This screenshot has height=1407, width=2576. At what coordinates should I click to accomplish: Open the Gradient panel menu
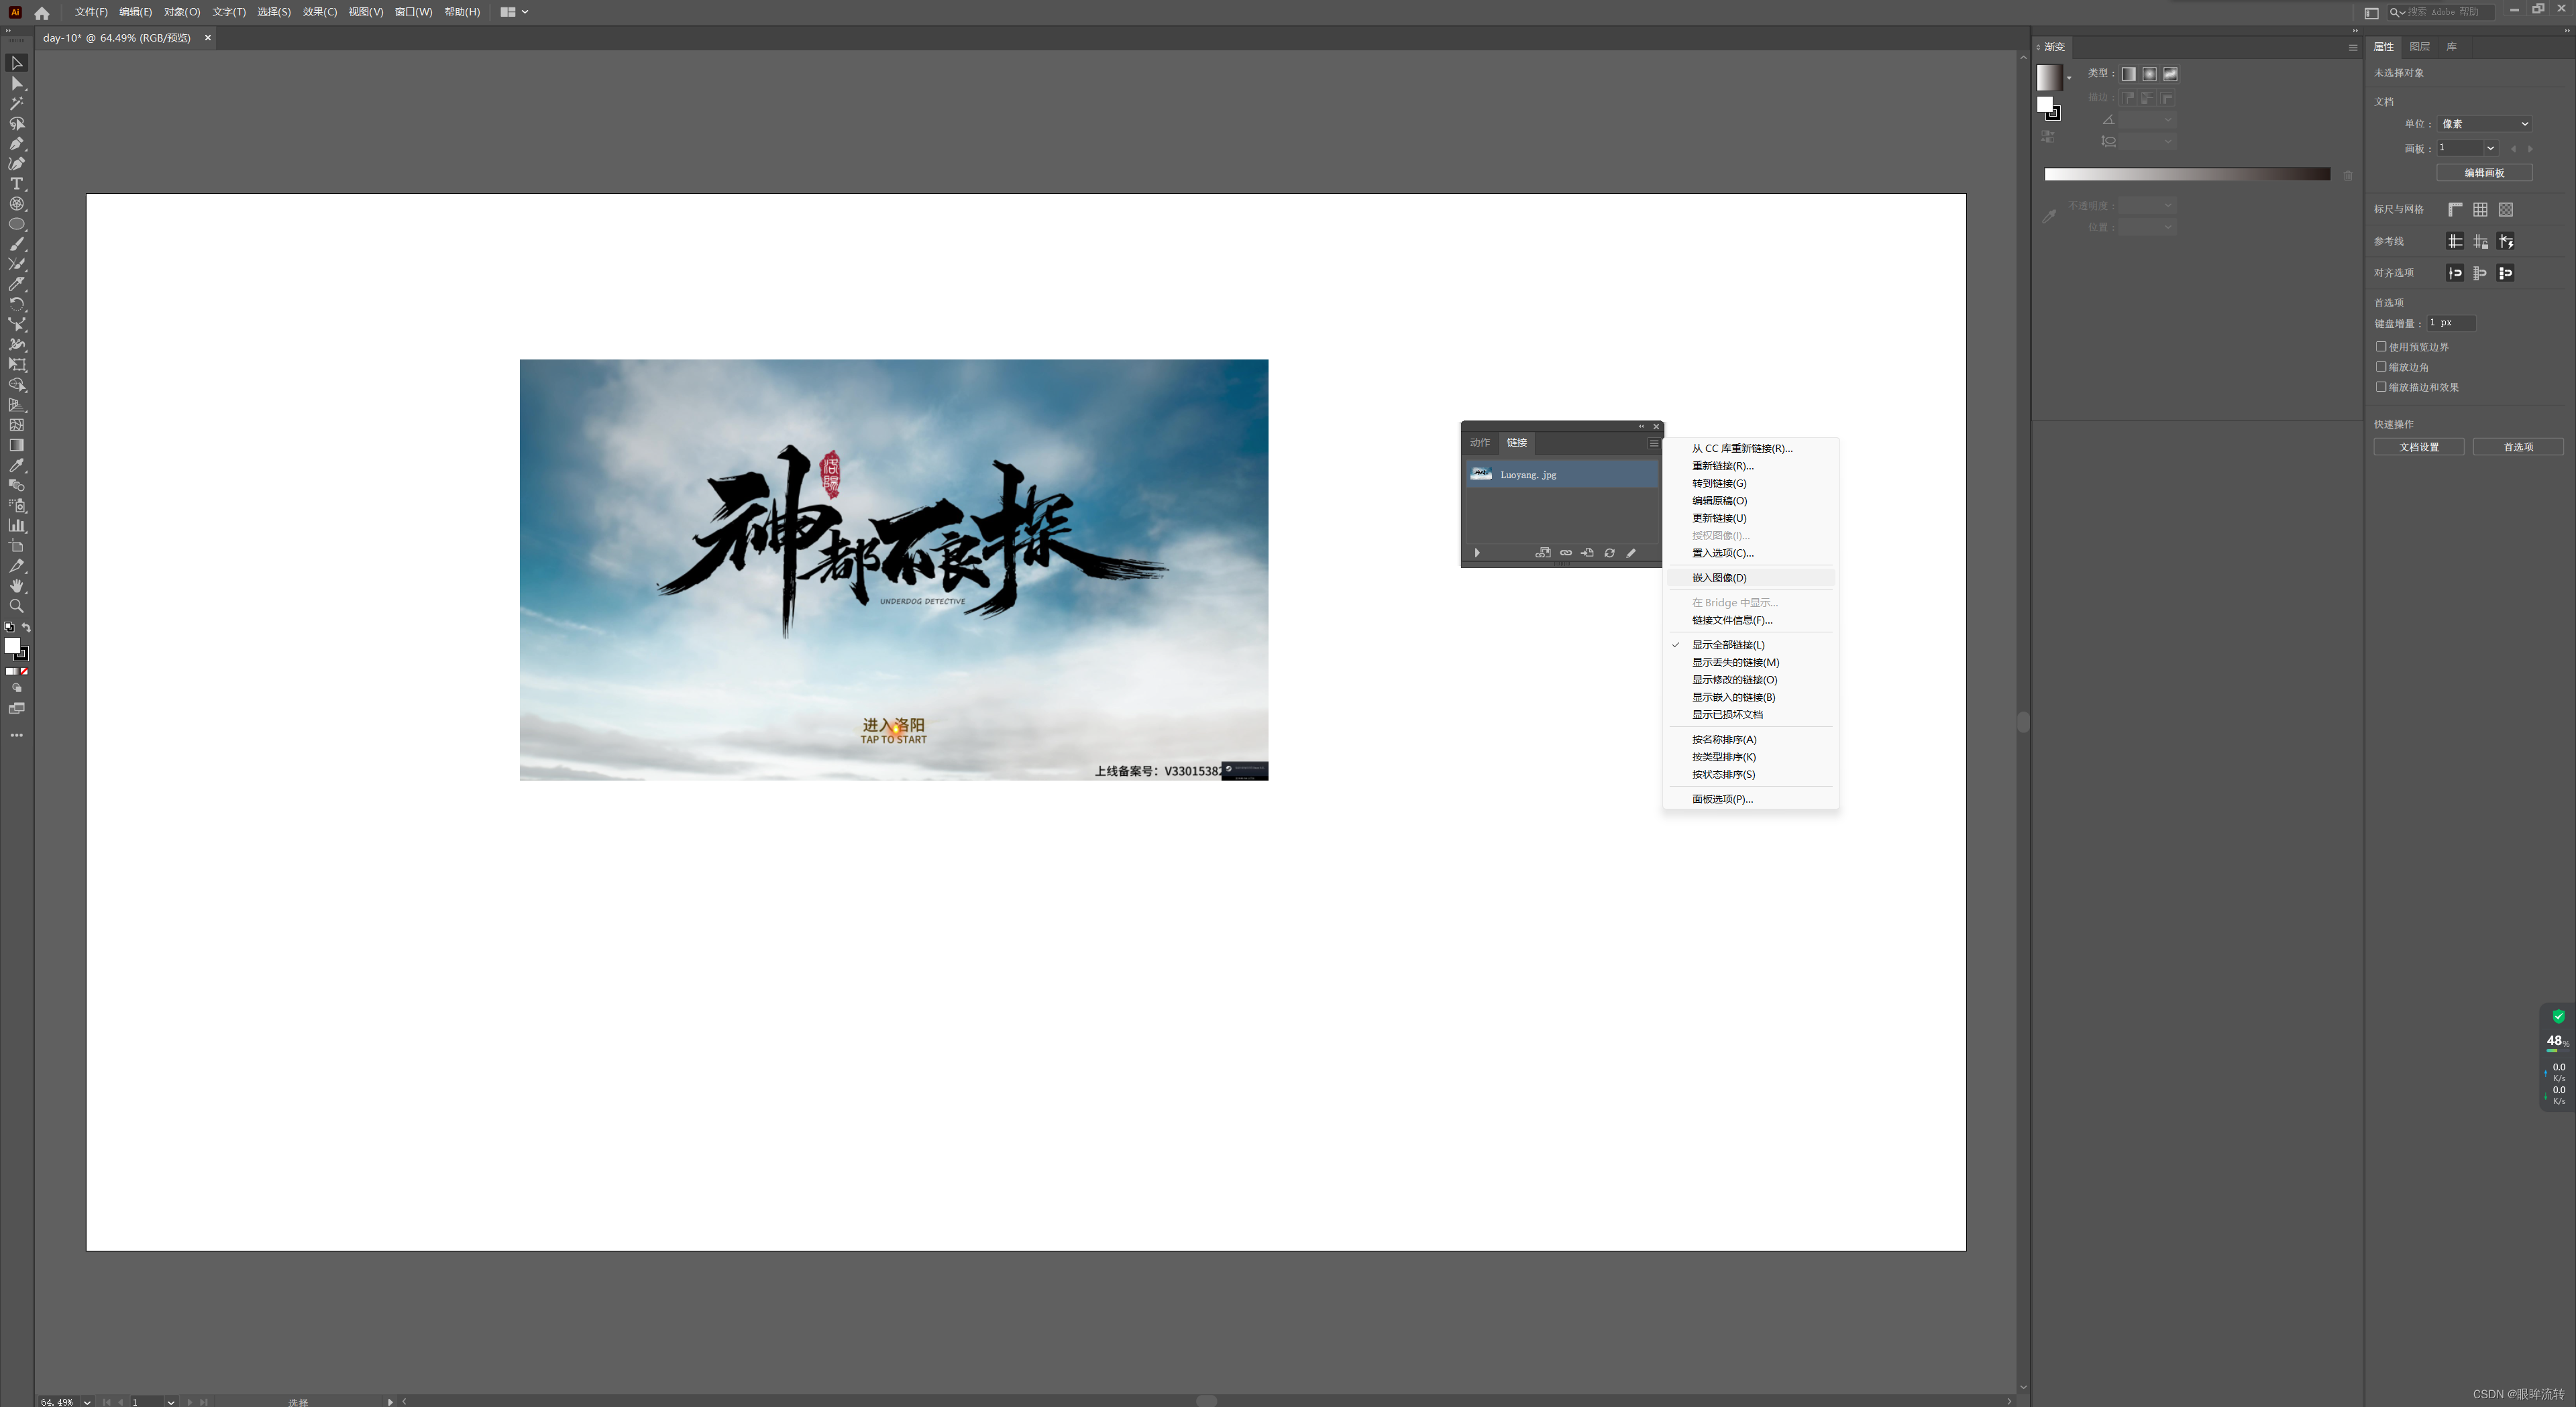click(2352, 47)
